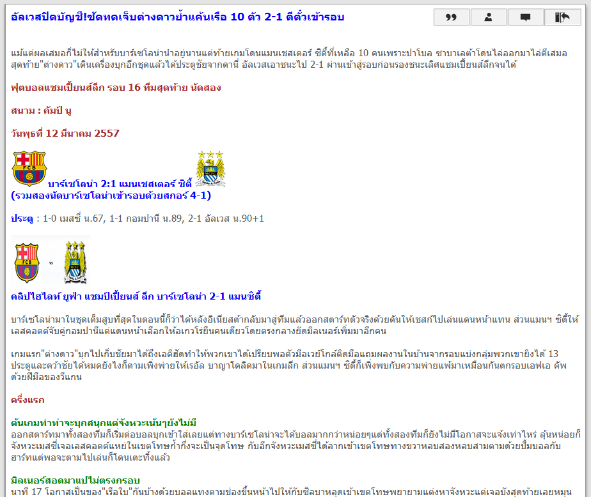The width and height of the screenshot is (591, 497).
Task: Click the large Manchester City crest logo
Action: coord(210,168)
